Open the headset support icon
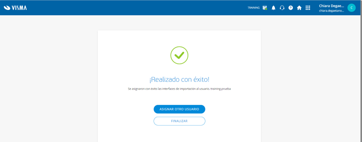The height and width of the screenshot is (142, 362). coord(282,8)
